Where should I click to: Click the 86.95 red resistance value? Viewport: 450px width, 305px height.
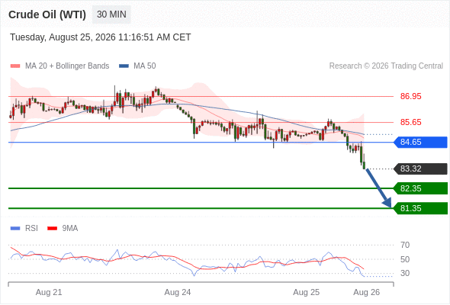(410, 96)
